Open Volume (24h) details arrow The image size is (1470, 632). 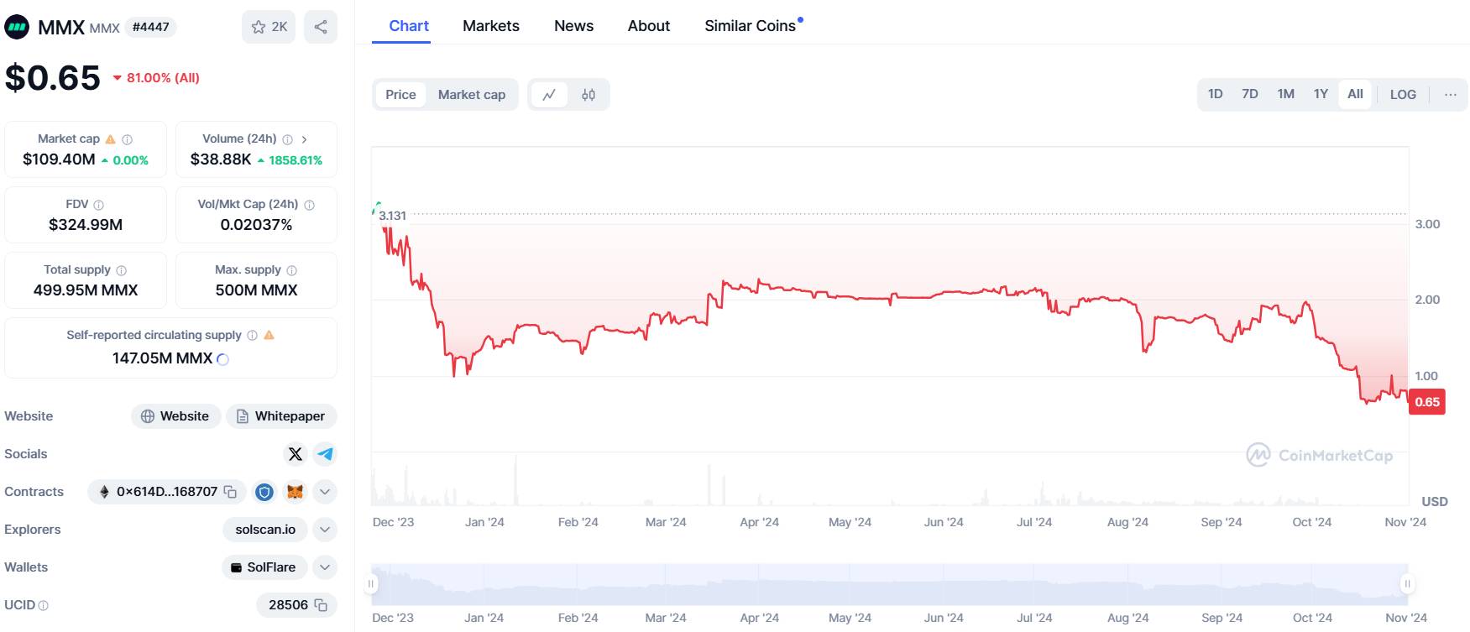coord(304,139)
